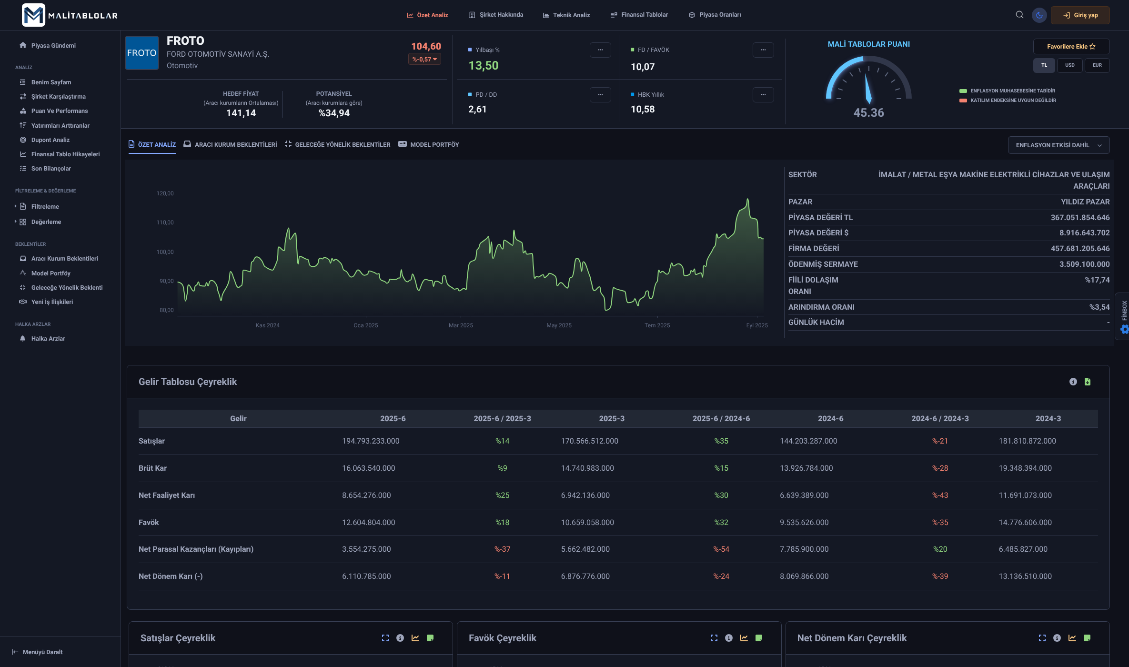The image size is (1129, 667).
Task: Toggle dark mode moon icon
Action: coord(1039,15)
